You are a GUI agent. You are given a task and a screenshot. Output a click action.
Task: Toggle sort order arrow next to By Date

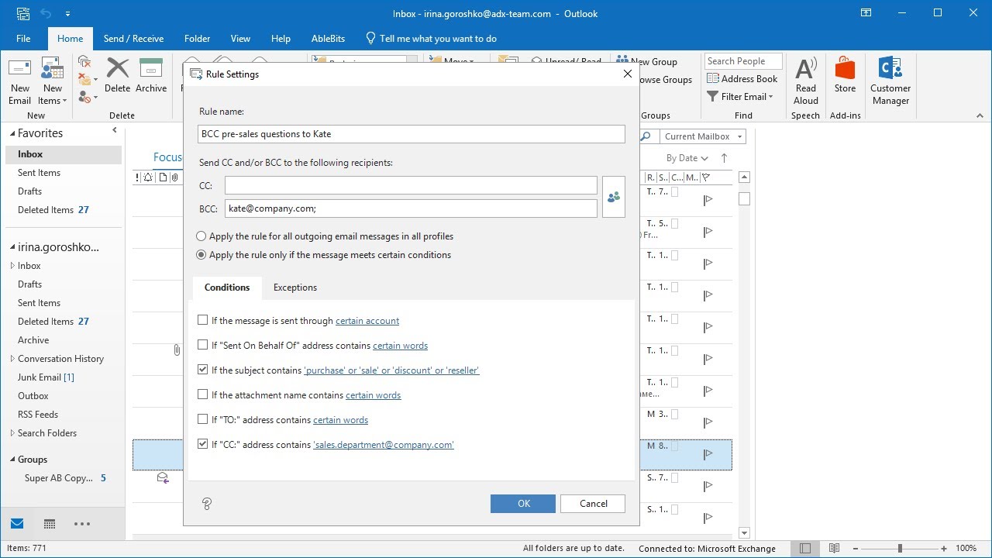tap(725, 158)
